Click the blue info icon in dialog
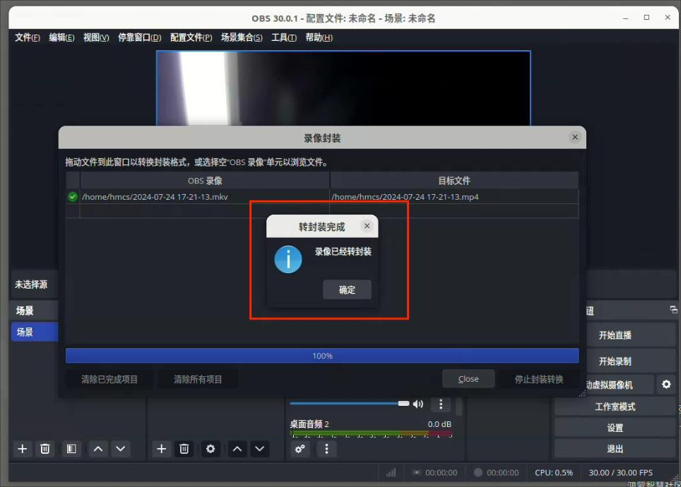681x487 pixels. (x=288, y=260)
